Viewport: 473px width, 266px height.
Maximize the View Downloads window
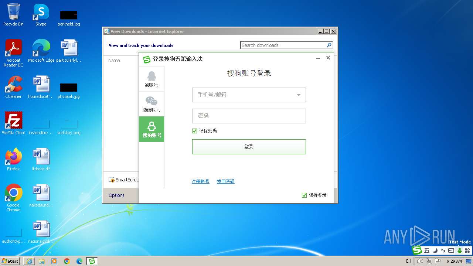point(326,31)
